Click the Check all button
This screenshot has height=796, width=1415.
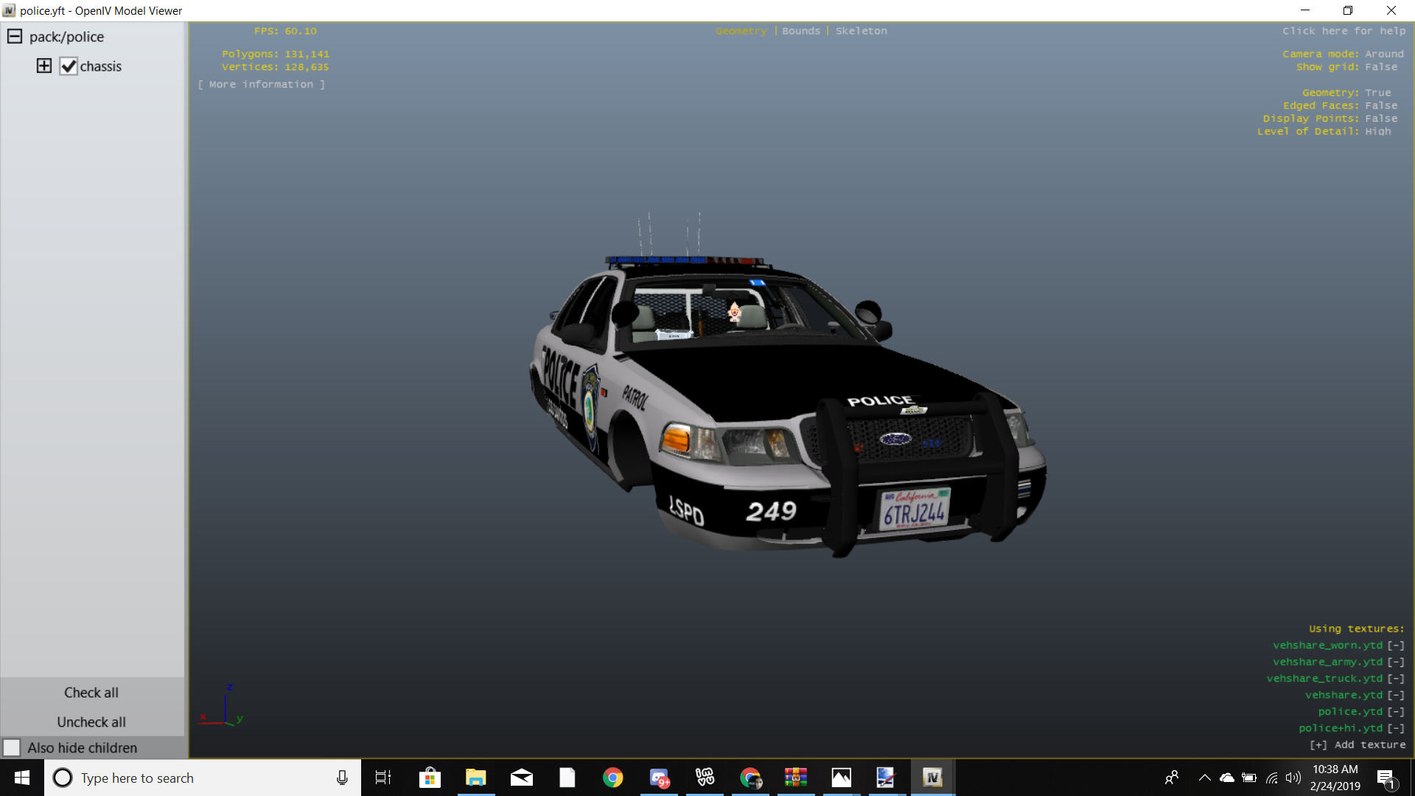tap(91, 693)
